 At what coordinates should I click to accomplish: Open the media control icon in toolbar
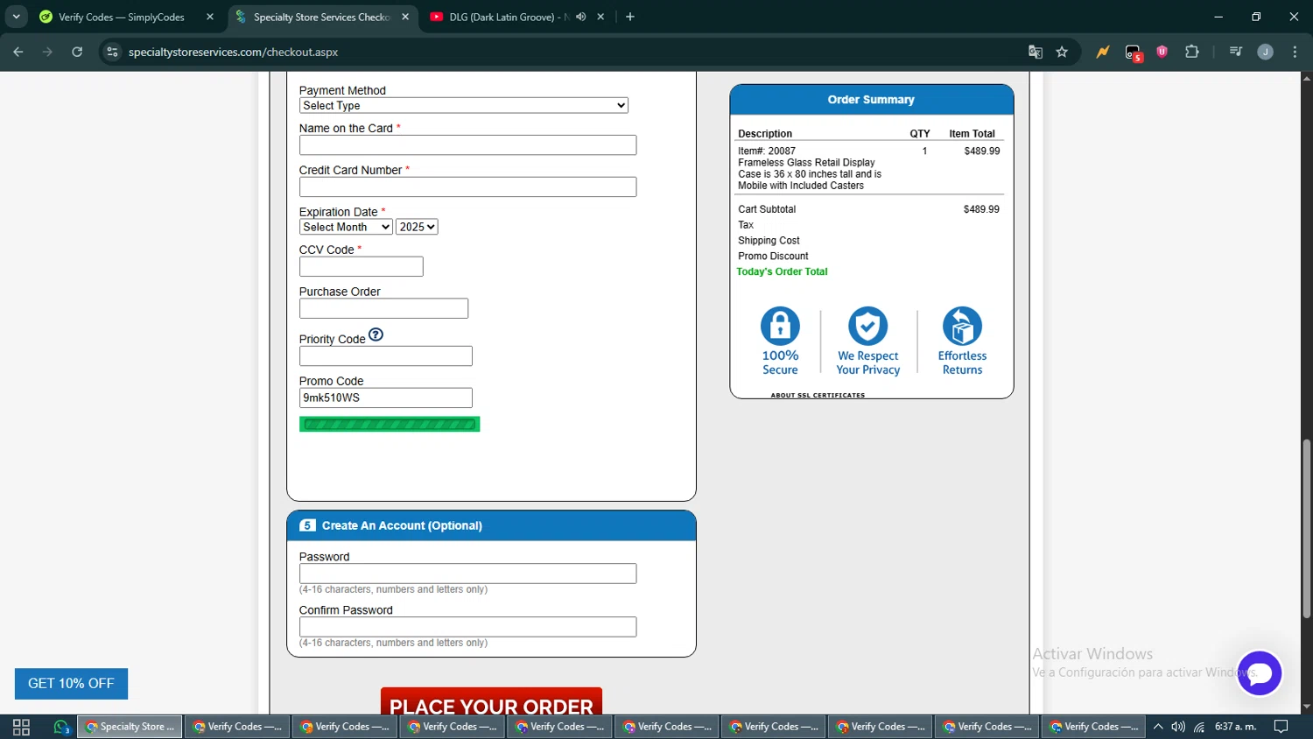(1236, 52)
